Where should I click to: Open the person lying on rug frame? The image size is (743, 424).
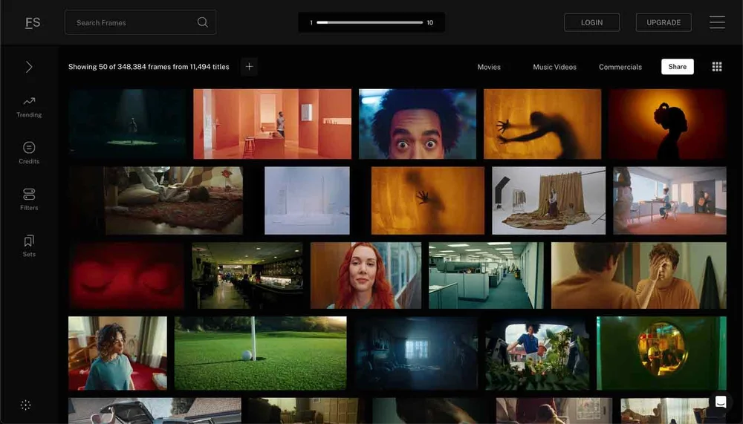(156, 200)
